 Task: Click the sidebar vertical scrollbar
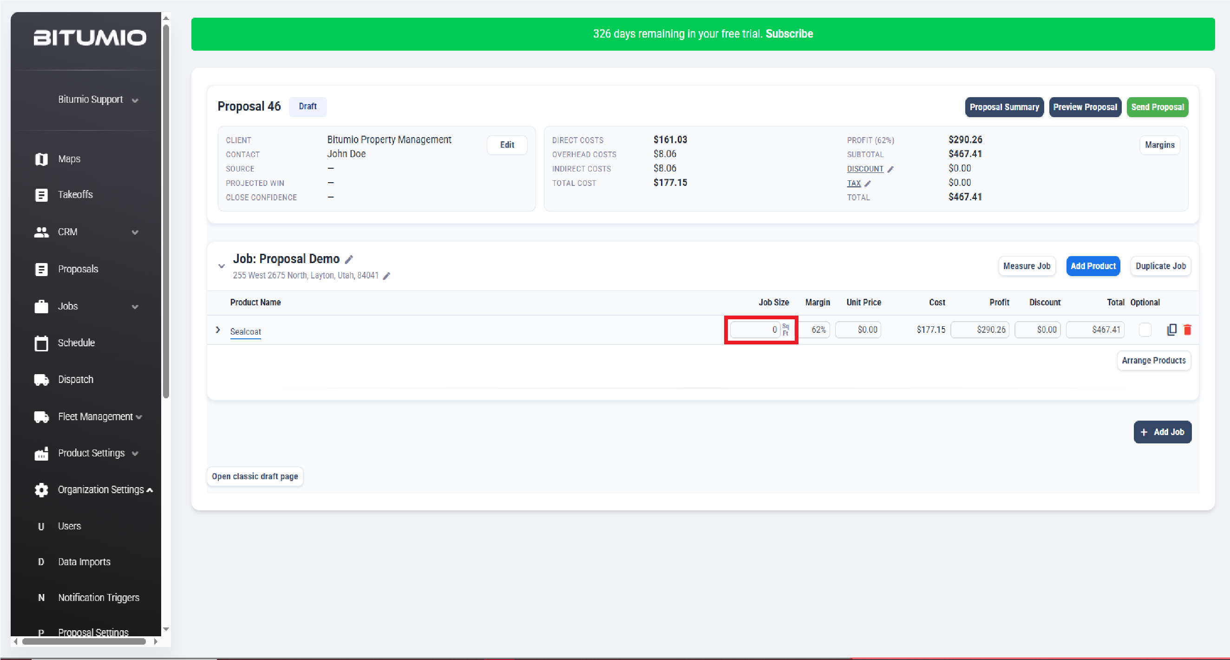(x=166, y=210)
